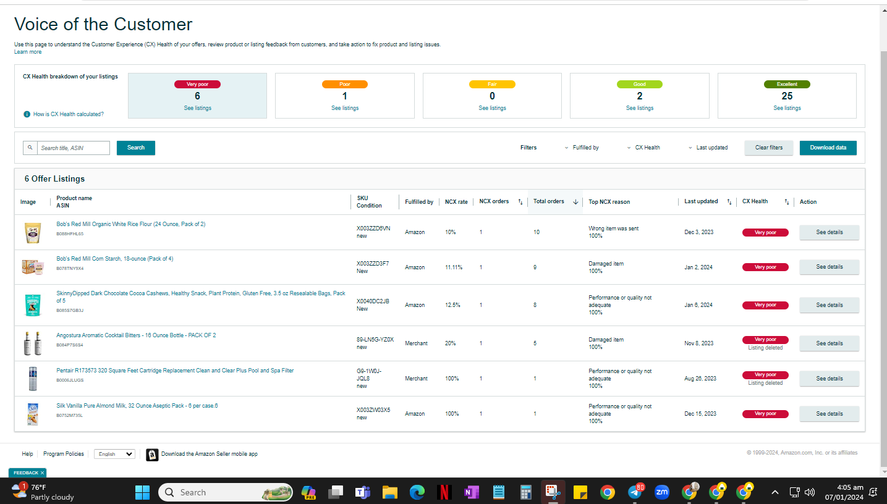
Task: Open How is CX Health calculated link
Action: click(x=69, y=114)
